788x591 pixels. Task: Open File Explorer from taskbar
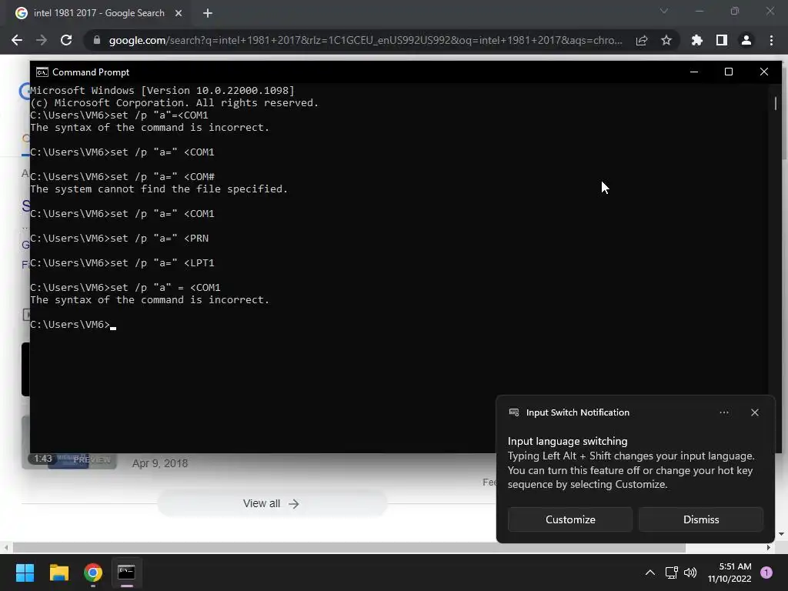[58, 573]
